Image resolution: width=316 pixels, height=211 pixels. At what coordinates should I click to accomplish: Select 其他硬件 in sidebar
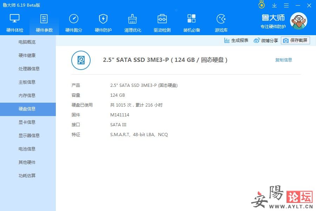click(x=28, y=162)
